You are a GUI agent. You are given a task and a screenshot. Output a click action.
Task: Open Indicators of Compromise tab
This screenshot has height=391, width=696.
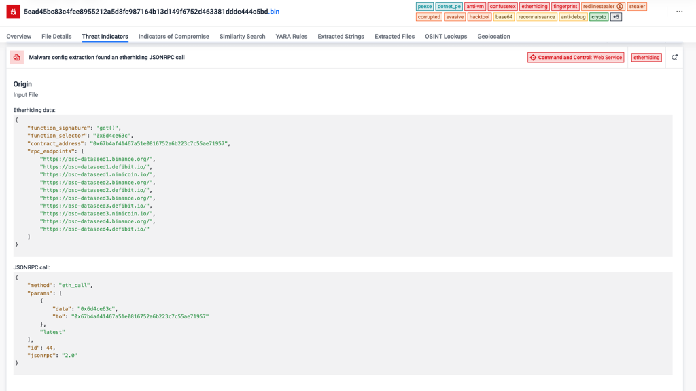(173, 37)
